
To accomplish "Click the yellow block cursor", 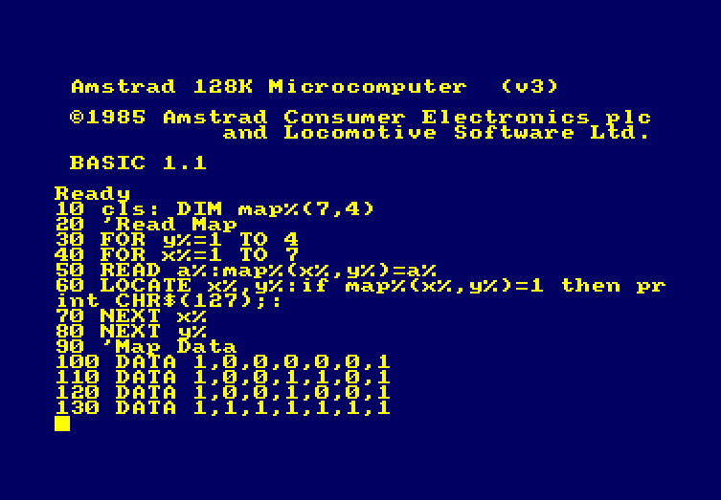I will [x=62, y=424].
